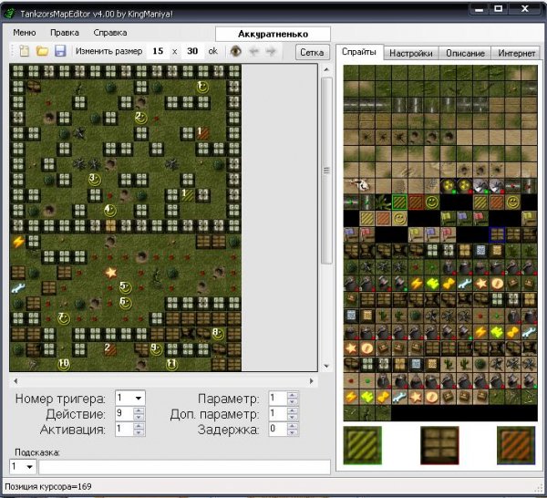Select the lightning bolt bonus on the map
547x498 pixels.
[17, 242]
